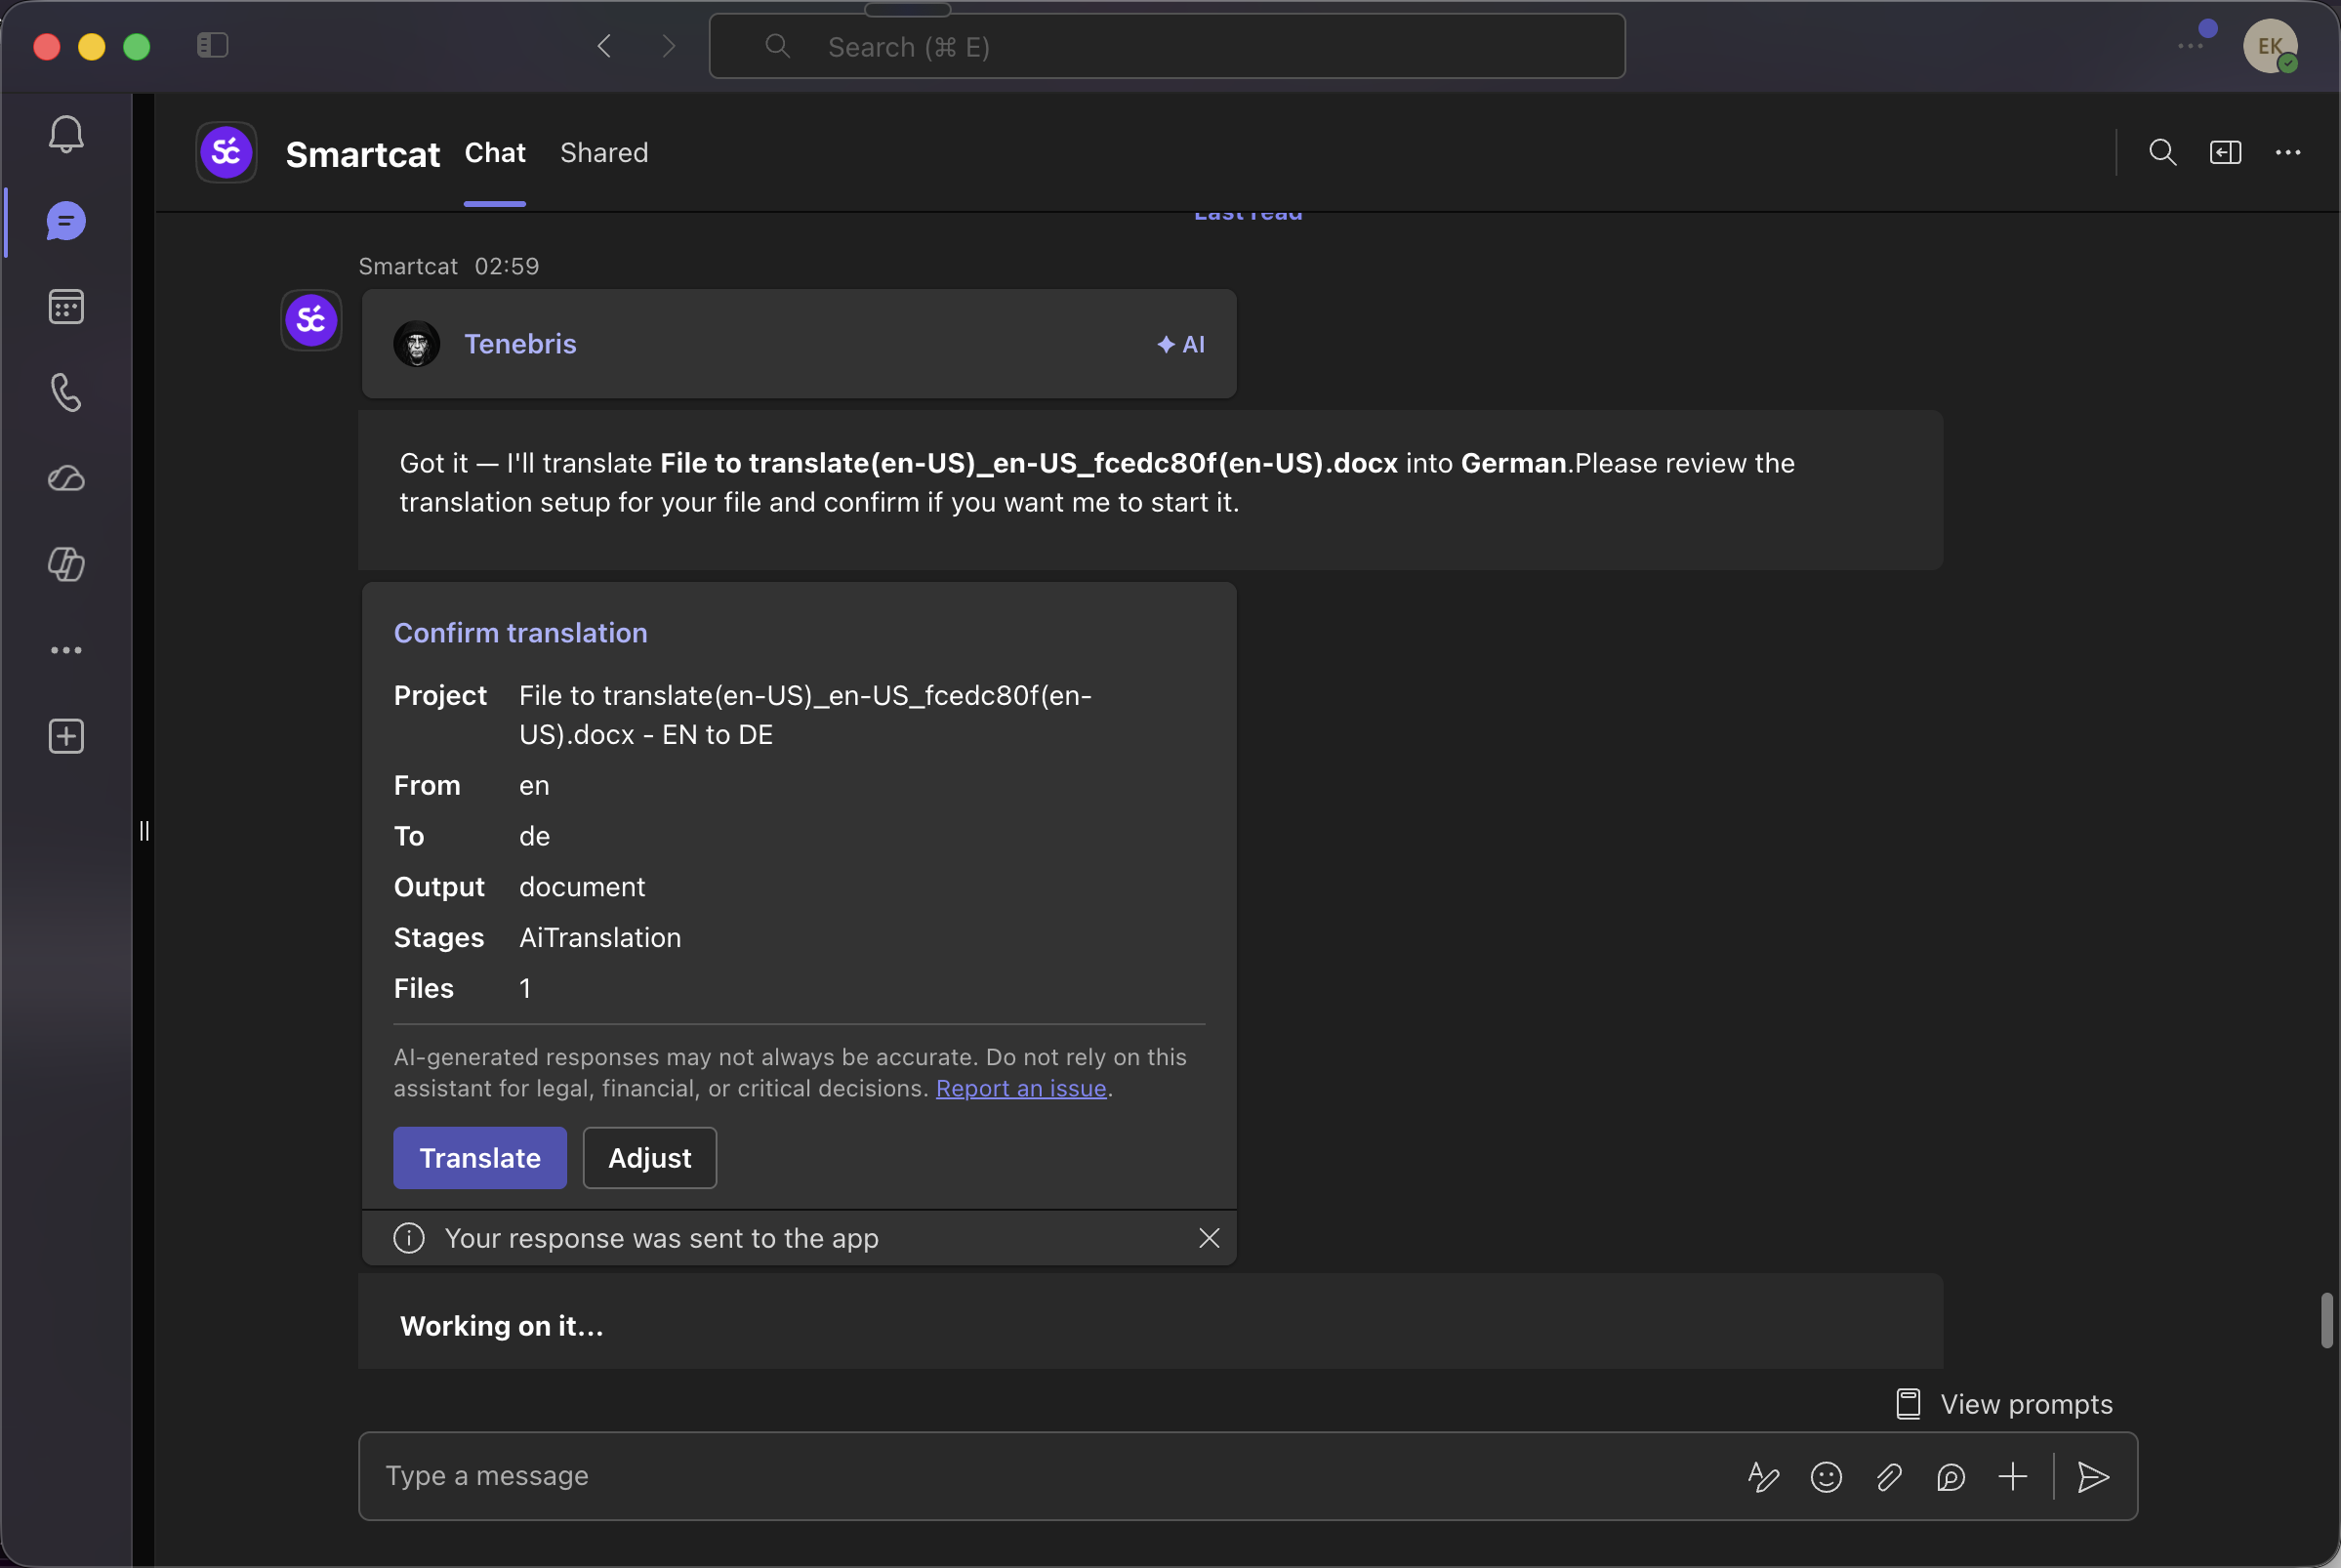
Task: Start translation with the Translate button
Action: click(x=479, y=1158)
